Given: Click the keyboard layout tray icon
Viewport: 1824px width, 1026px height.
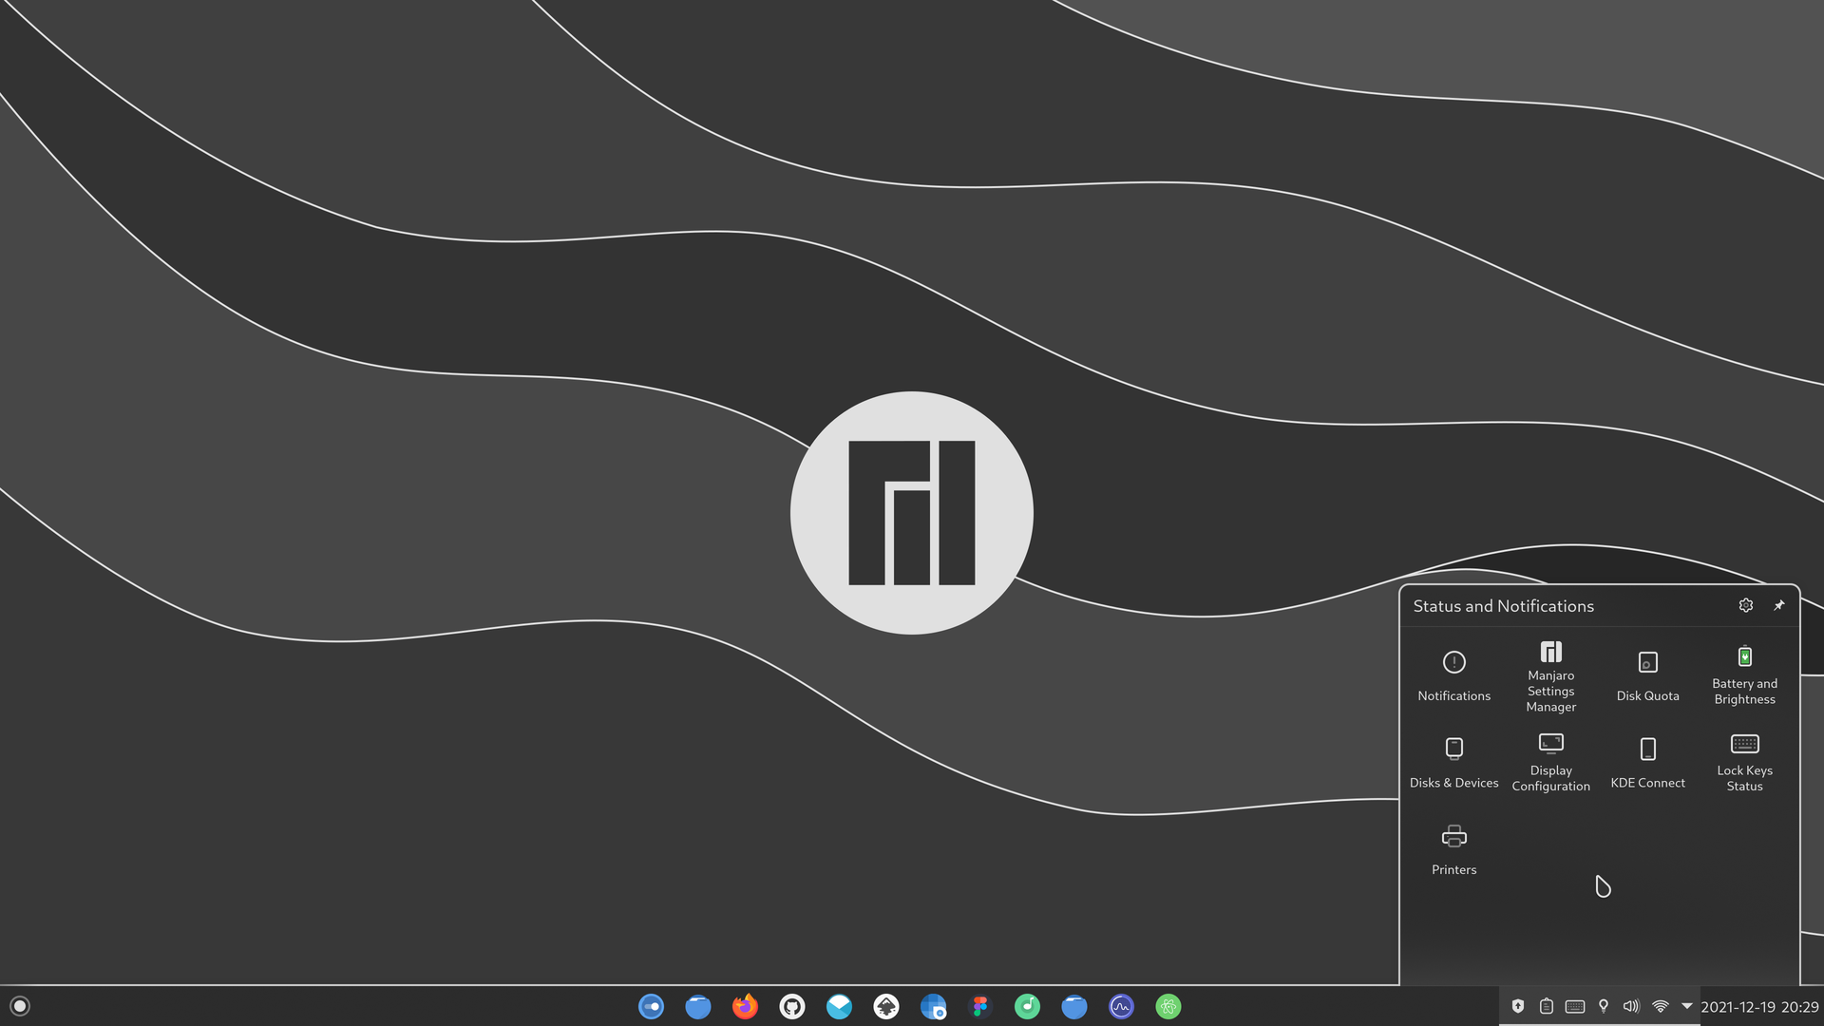Looking at the screenshot, I should pos(1575,1006).
